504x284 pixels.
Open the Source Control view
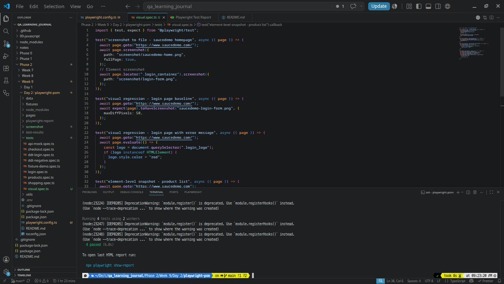[6, 43]
